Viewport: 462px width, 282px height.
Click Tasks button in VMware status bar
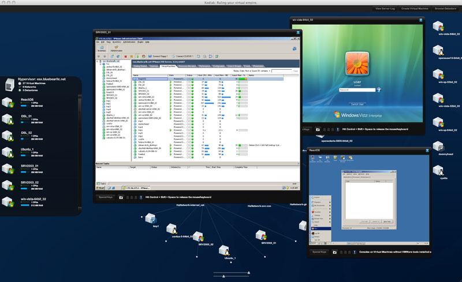[x=102, y=183]
